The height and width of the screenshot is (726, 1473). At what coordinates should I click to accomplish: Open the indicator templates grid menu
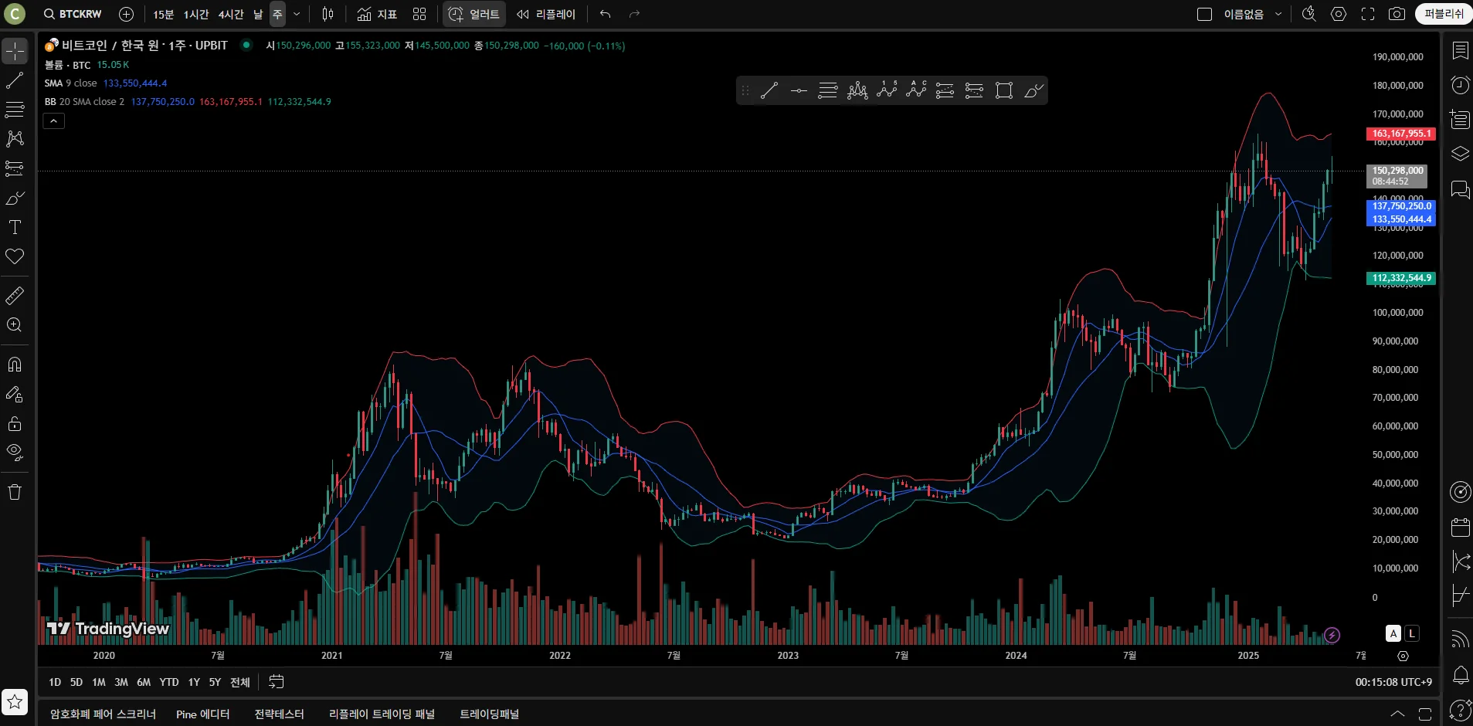pos(419,14)
